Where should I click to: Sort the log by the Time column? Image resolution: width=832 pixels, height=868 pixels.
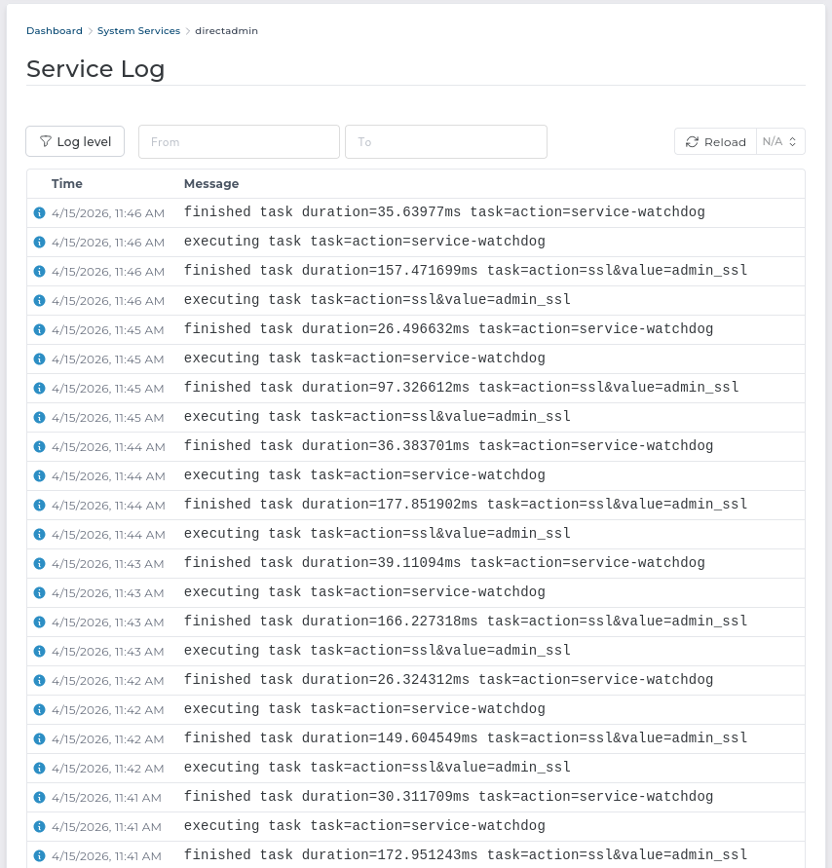66,183
